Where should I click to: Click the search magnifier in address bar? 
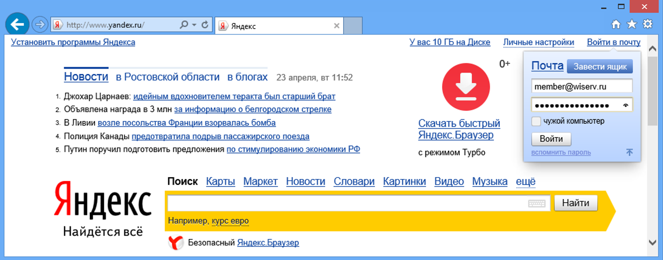click(184, 25)
